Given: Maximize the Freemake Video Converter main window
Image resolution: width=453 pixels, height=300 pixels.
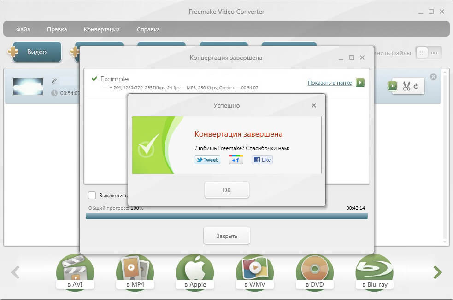Looking at the screenshot, I should pyautogui.click(x=431, y=12).
